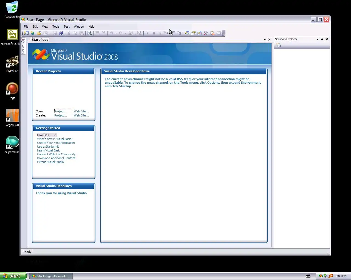
Task: Open the Create Your First Application link
Action: (x=56, y=143)
